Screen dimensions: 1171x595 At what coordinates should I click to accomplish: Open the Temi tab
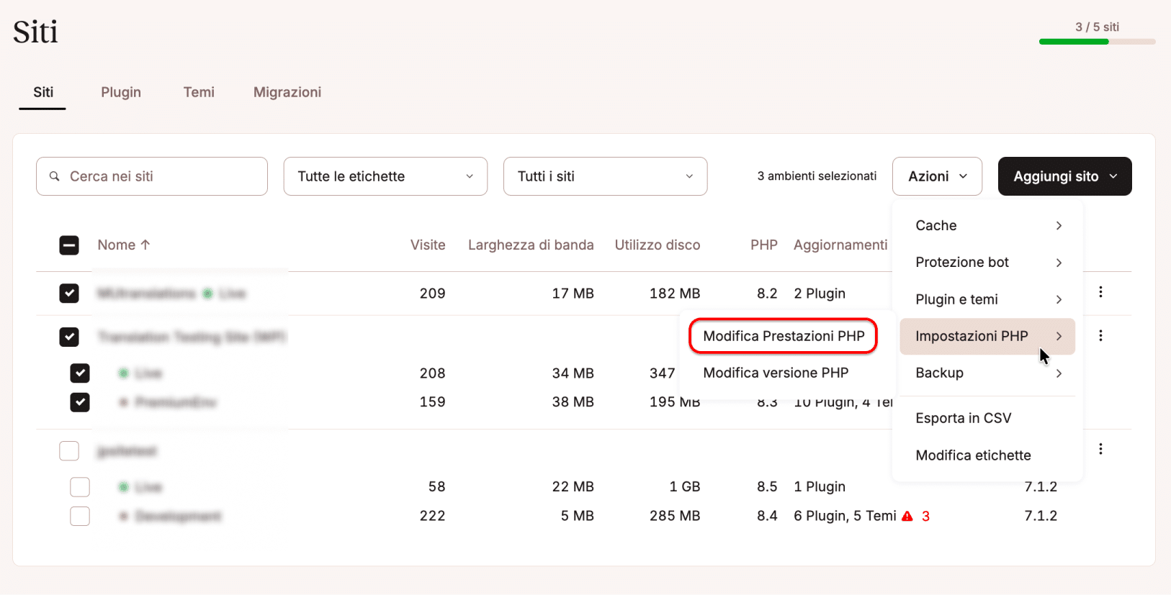click(199, 92)
